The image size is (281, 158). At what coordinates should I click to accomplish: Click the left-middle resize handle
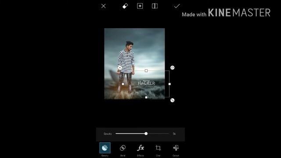coord(123,84)
